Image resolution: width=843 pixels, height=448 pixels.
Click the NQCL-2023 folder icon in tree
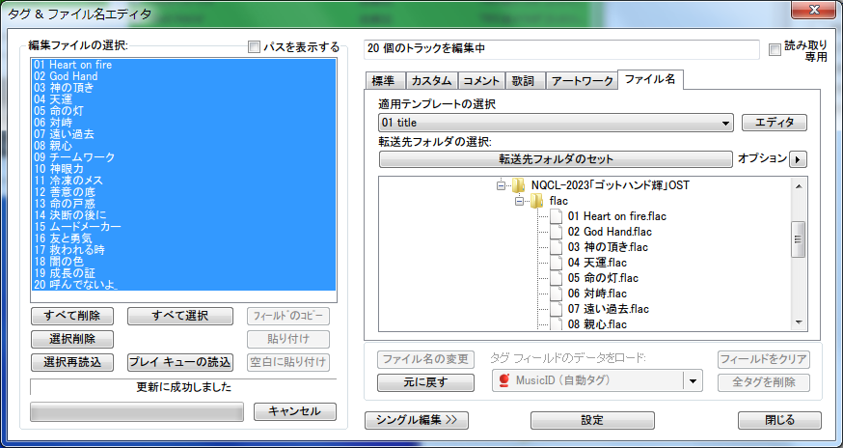click(518, 185)
